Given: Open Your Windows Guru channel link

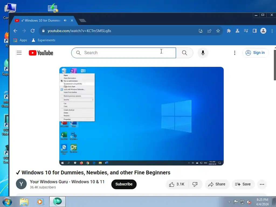Looking at the screenshot, I should (x=67, y=182).
